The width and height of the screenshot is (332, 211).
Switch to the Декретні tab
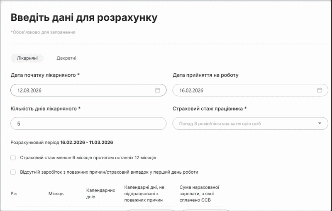click(x=66, y=58)
